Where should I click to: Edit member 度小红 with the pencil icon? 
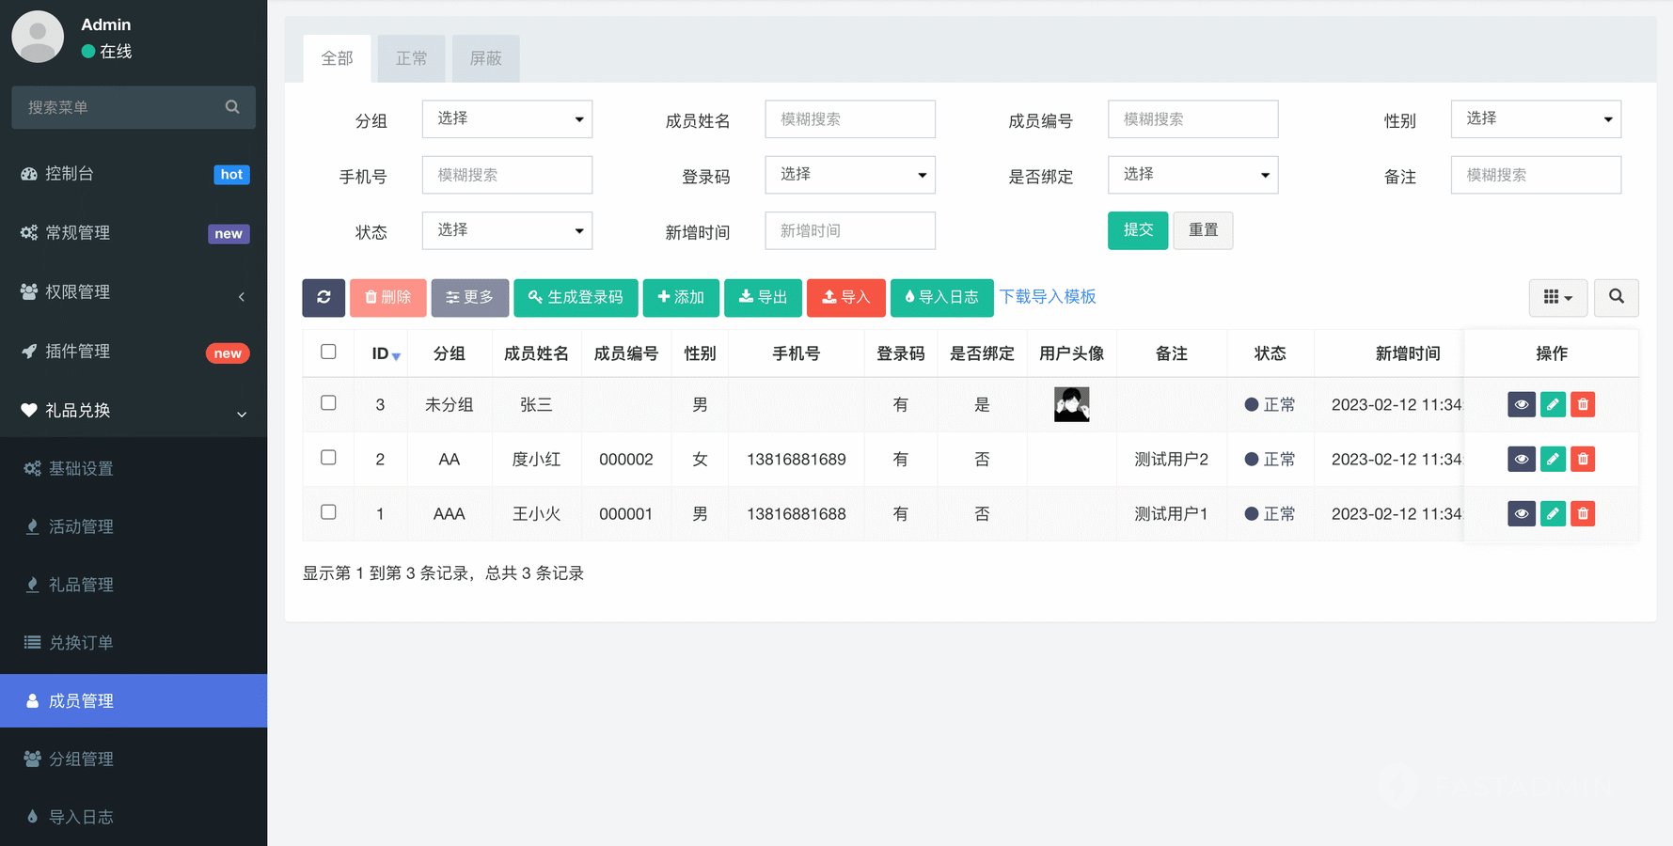click(x=1553, y=460)
